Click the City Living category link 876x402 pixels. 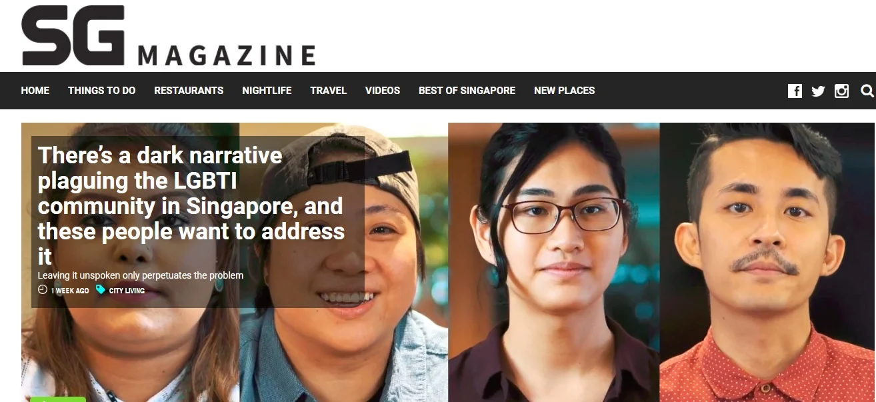pyautogui.click(x=127, y=291)
